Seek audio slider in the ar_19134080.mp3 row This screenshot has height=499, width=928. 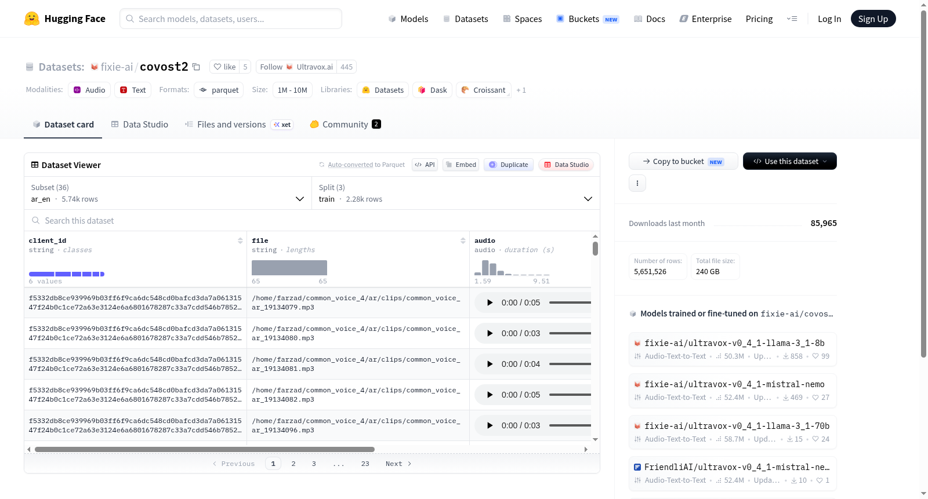point(570,333)
